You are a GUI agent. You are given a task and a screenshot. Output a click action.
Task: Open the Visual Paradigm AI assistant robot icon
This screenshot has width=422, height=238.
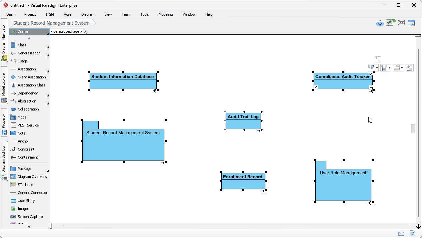(380, 23)
